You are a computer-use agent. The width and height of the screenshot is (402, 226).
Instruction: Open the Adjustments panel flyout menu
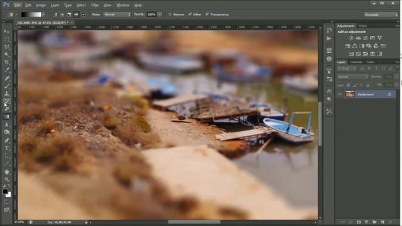tap(397, 26)
